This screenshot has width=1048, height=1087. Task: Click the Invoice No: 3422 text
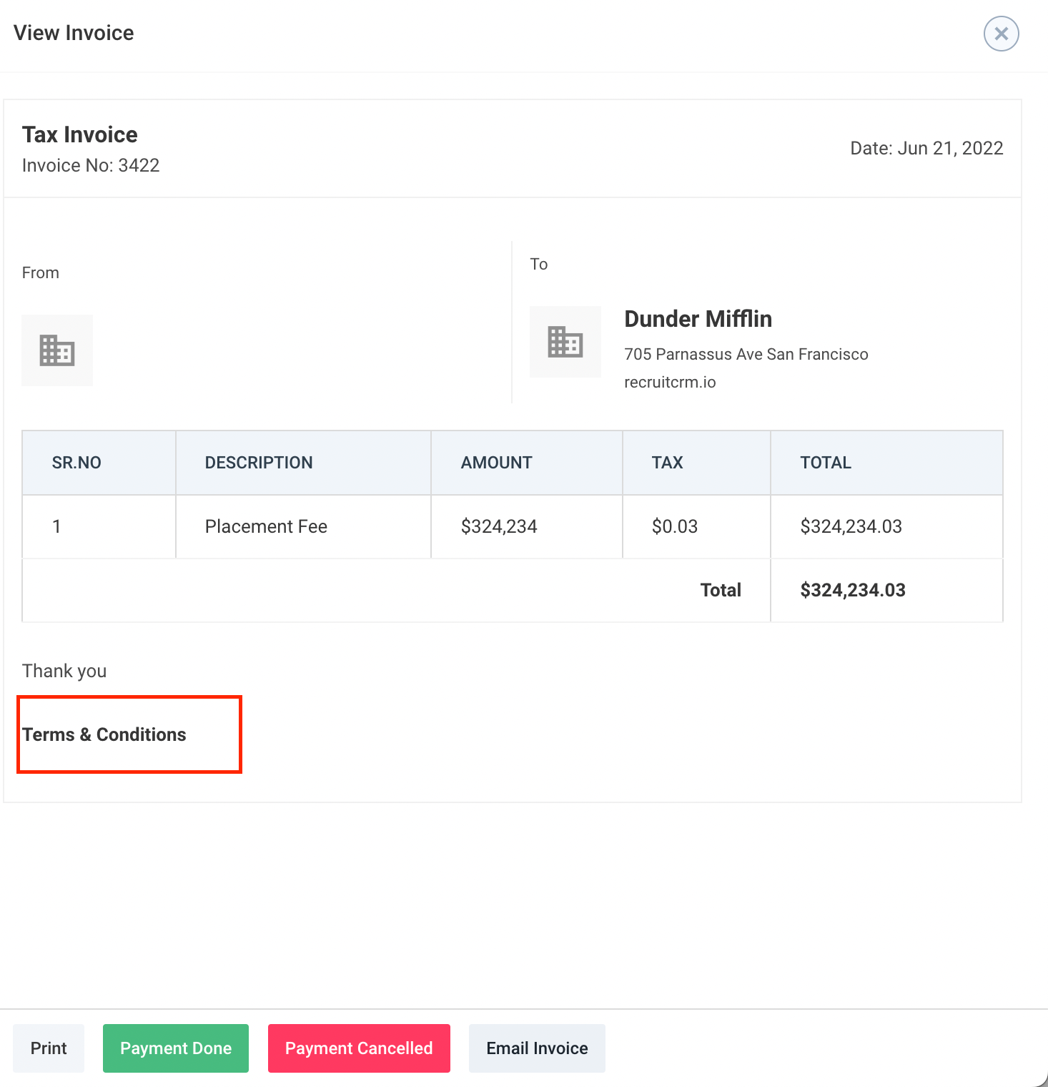pyautogui.click(x=91, y=165)
